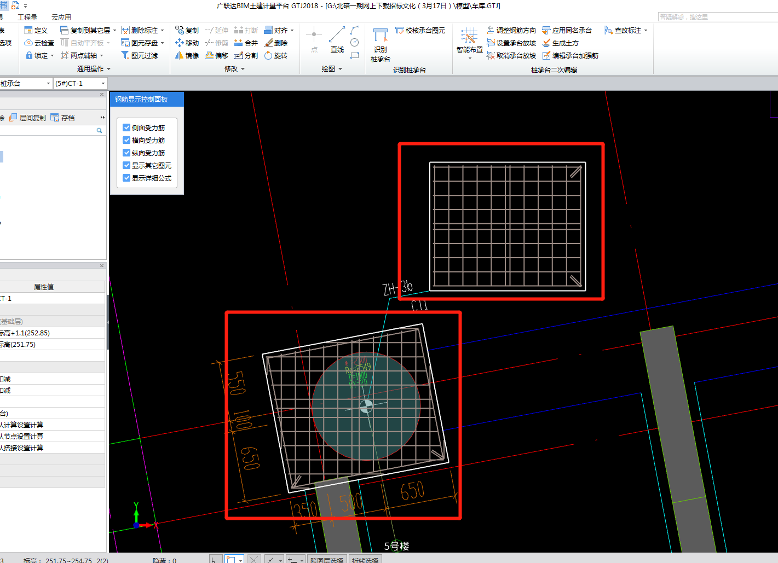Select the 移动 move tool

pos(187,43)
